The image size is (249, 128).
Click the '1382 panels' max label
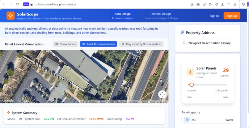tap(222, 91)
